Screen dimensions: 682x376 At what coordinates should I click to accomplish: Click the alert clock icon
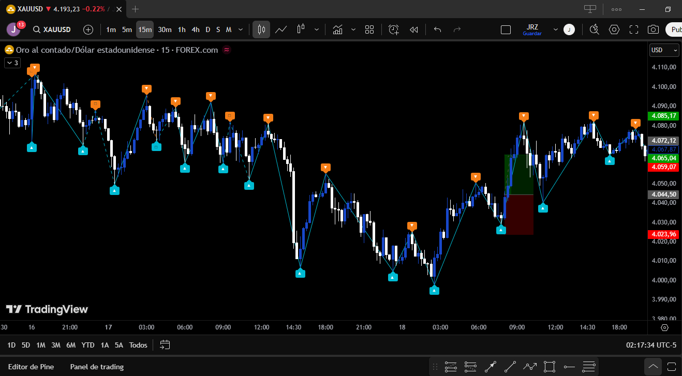pyautogui.click(x=394, y=29)
